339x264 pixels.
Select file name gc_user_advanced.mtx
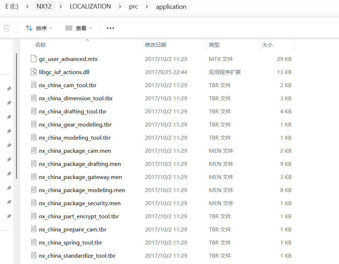click(x=68, y=59)
